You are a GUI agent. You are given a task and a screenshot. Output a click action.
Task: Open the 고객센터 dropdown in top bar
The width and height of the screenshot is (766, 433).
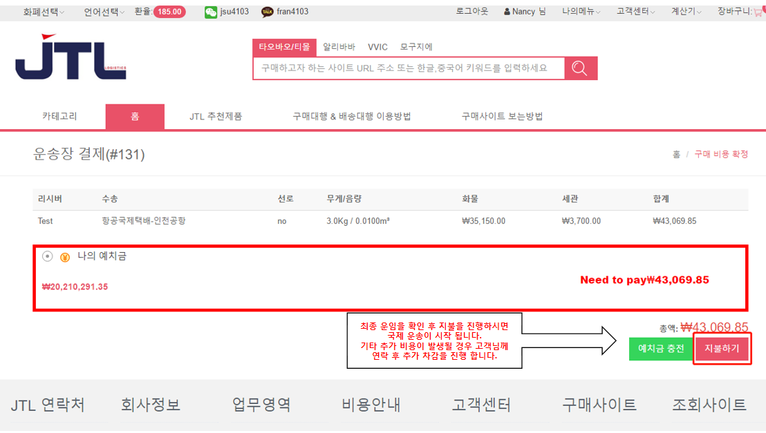[635, 12]
